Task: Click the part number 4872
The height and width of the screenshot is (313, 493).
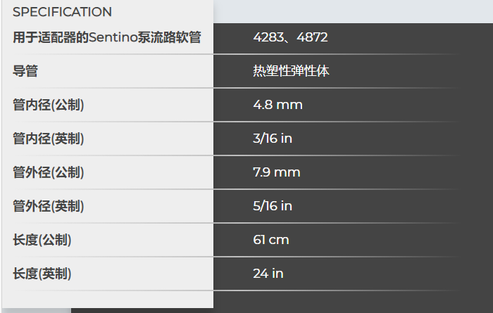Action: 313,37
